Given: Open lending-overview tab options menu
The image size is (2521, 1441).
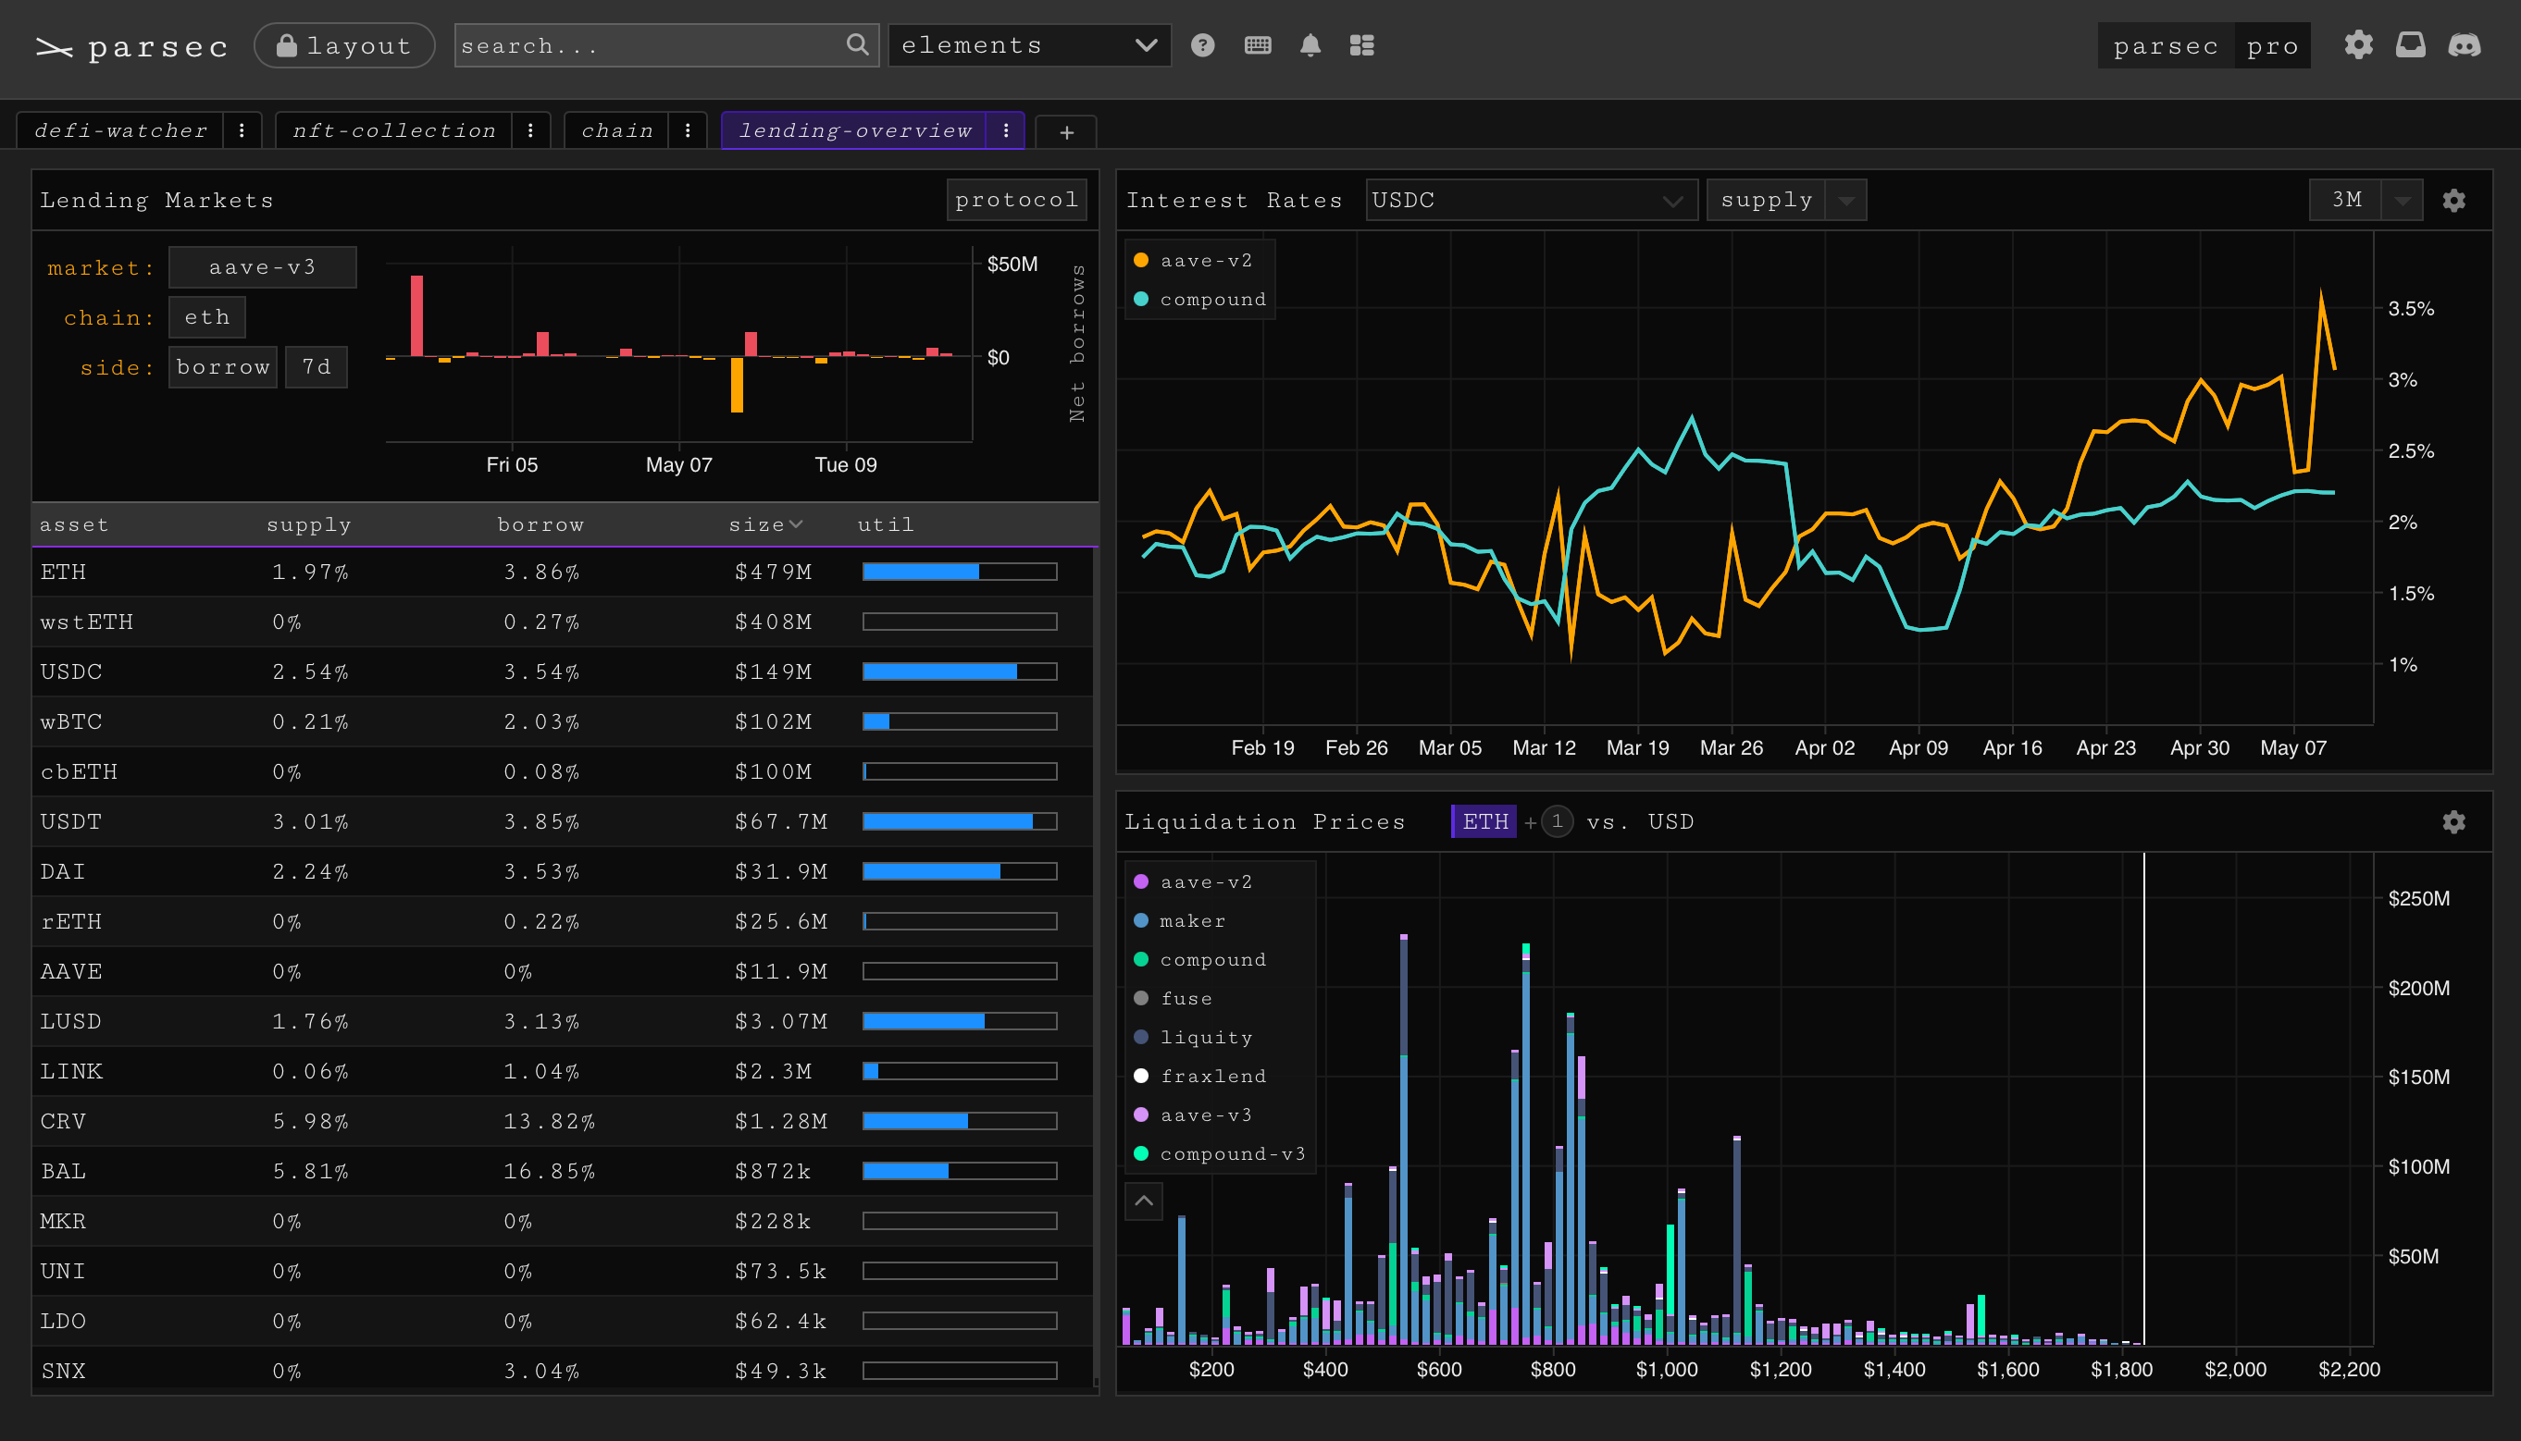Looking at the screenshot, I should coord(1005,130).
